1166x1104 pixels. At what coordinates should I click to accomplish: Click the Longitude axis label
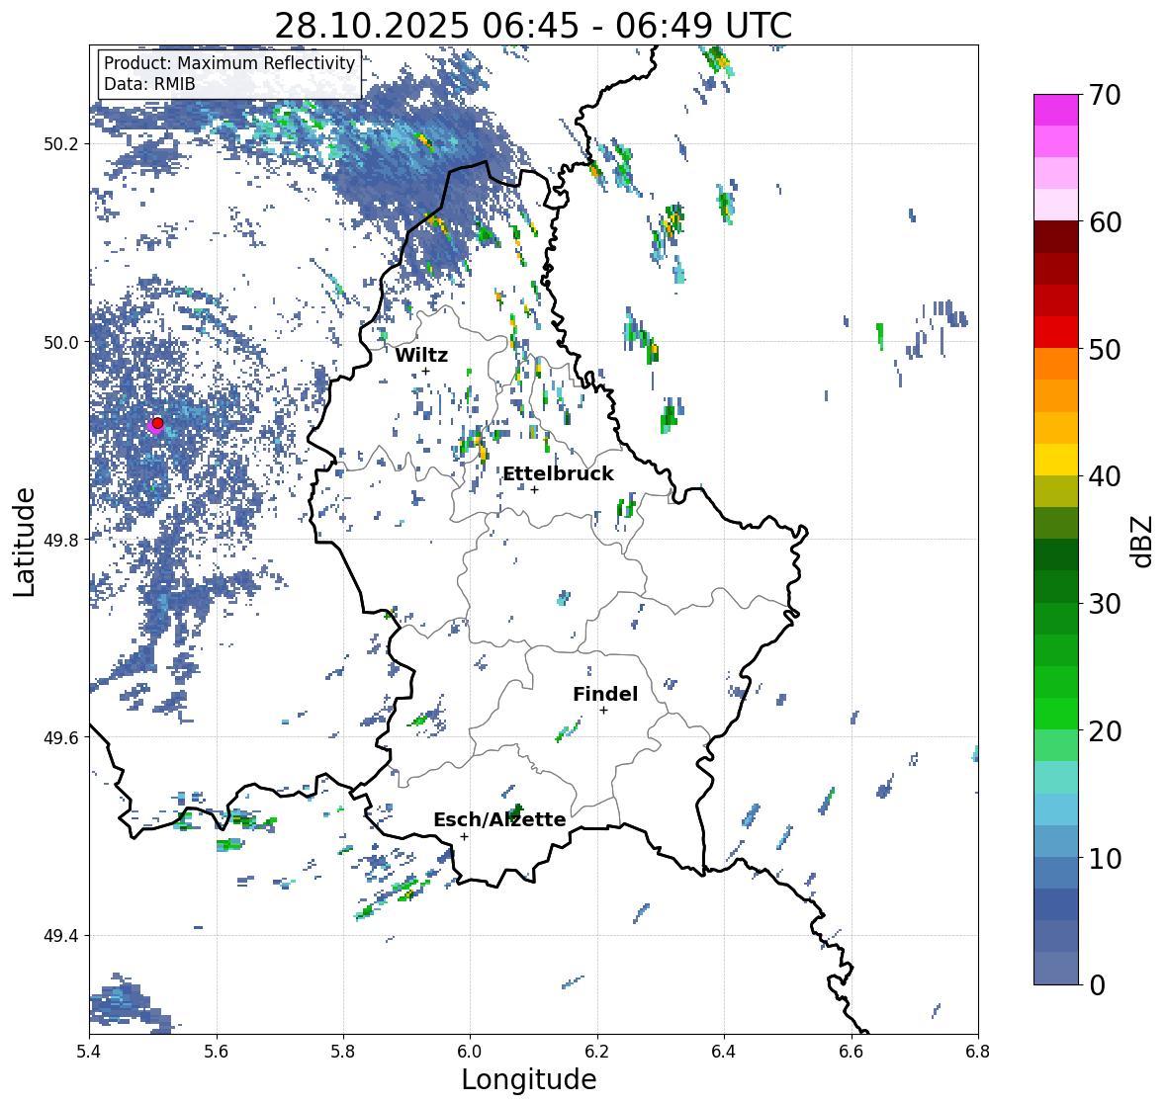point(529,1079)
